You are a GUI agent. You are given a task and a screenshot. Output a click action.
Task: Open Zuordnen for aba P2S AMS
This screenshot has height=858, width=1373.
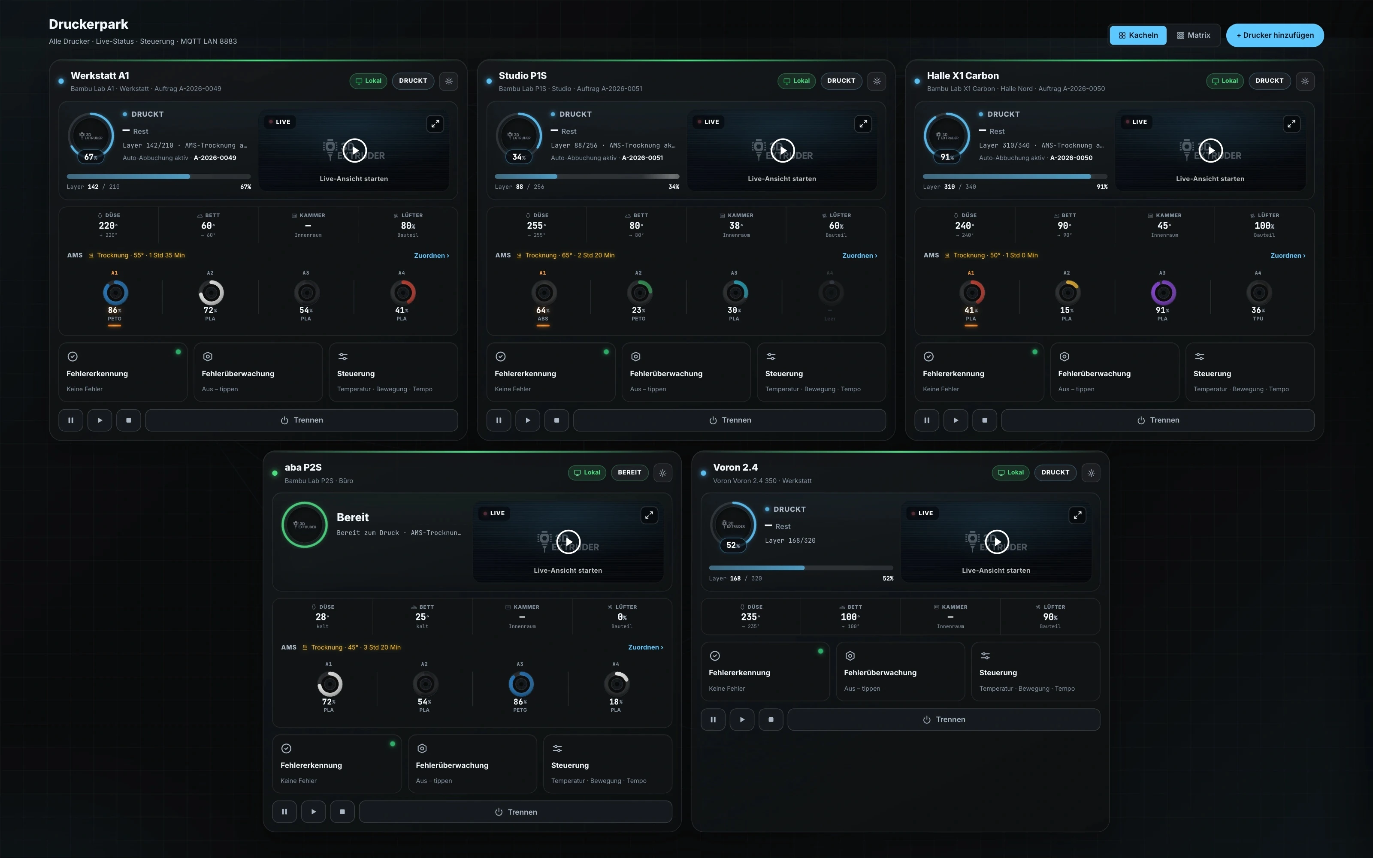[646, 647]
